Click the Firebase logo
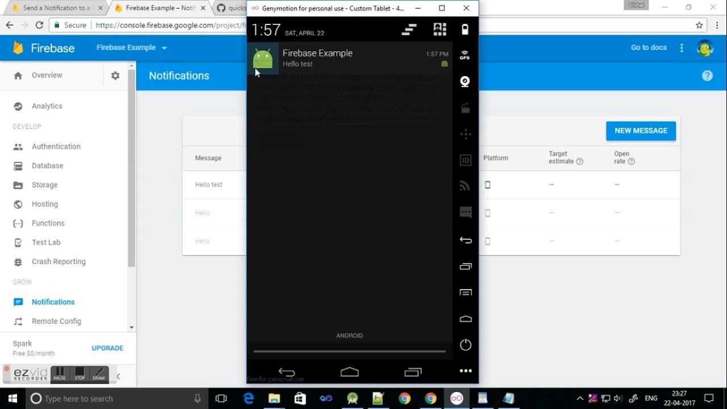727x409 pixels. 44,48
